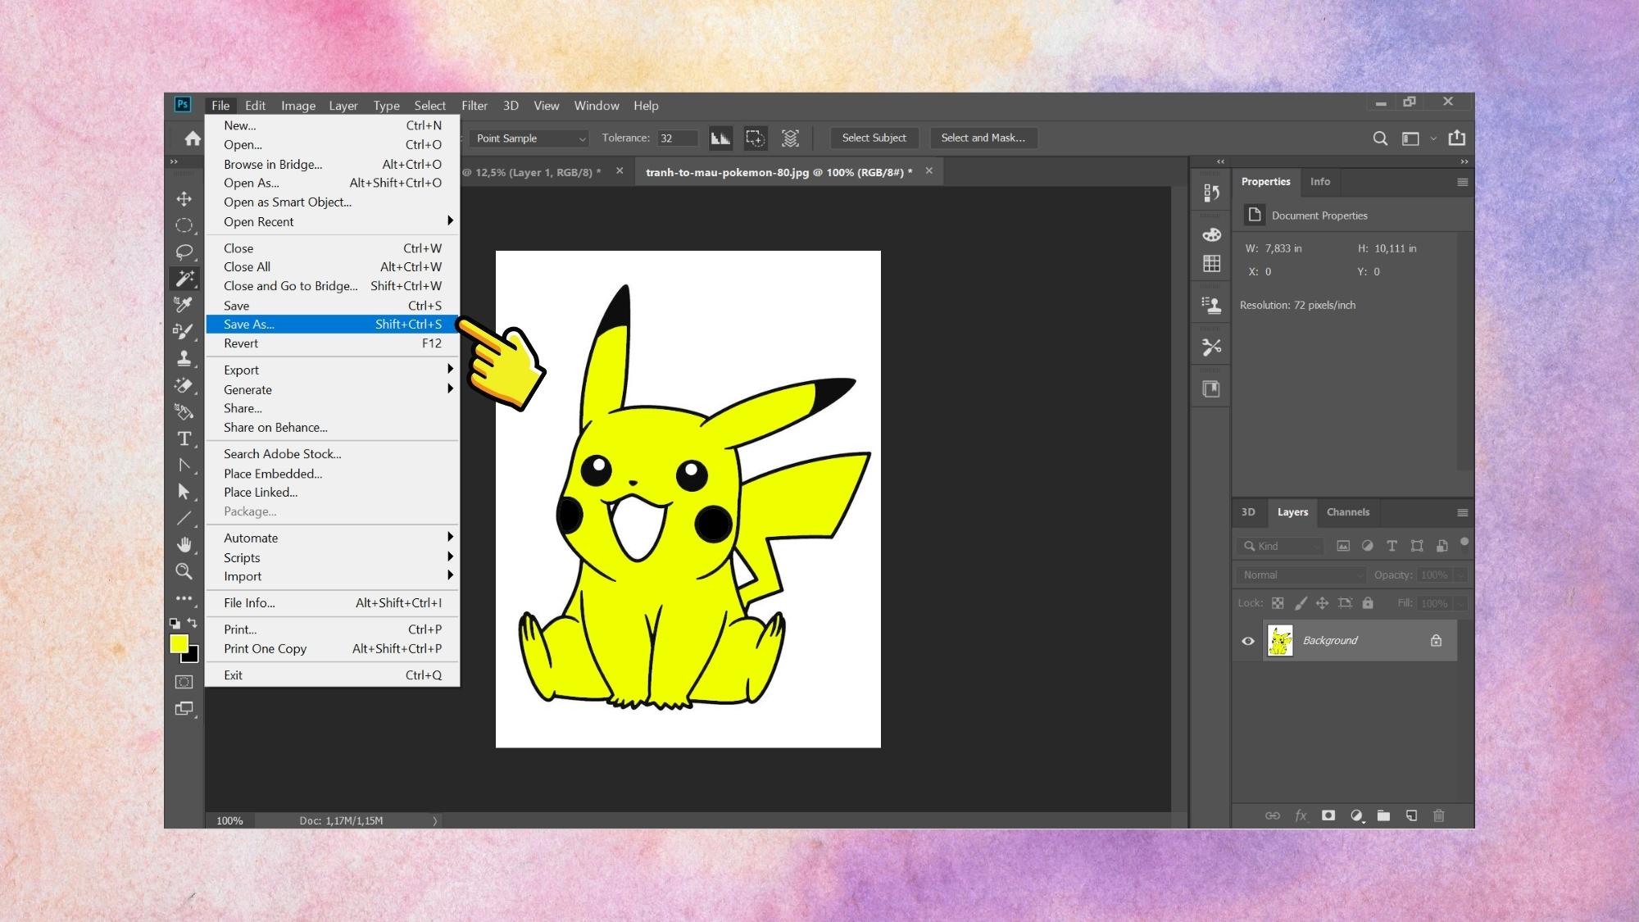The width and height of the screenshot is (1639, 922).
Task: Toggle lock transparent pixels option
Action: (1278, 603)
